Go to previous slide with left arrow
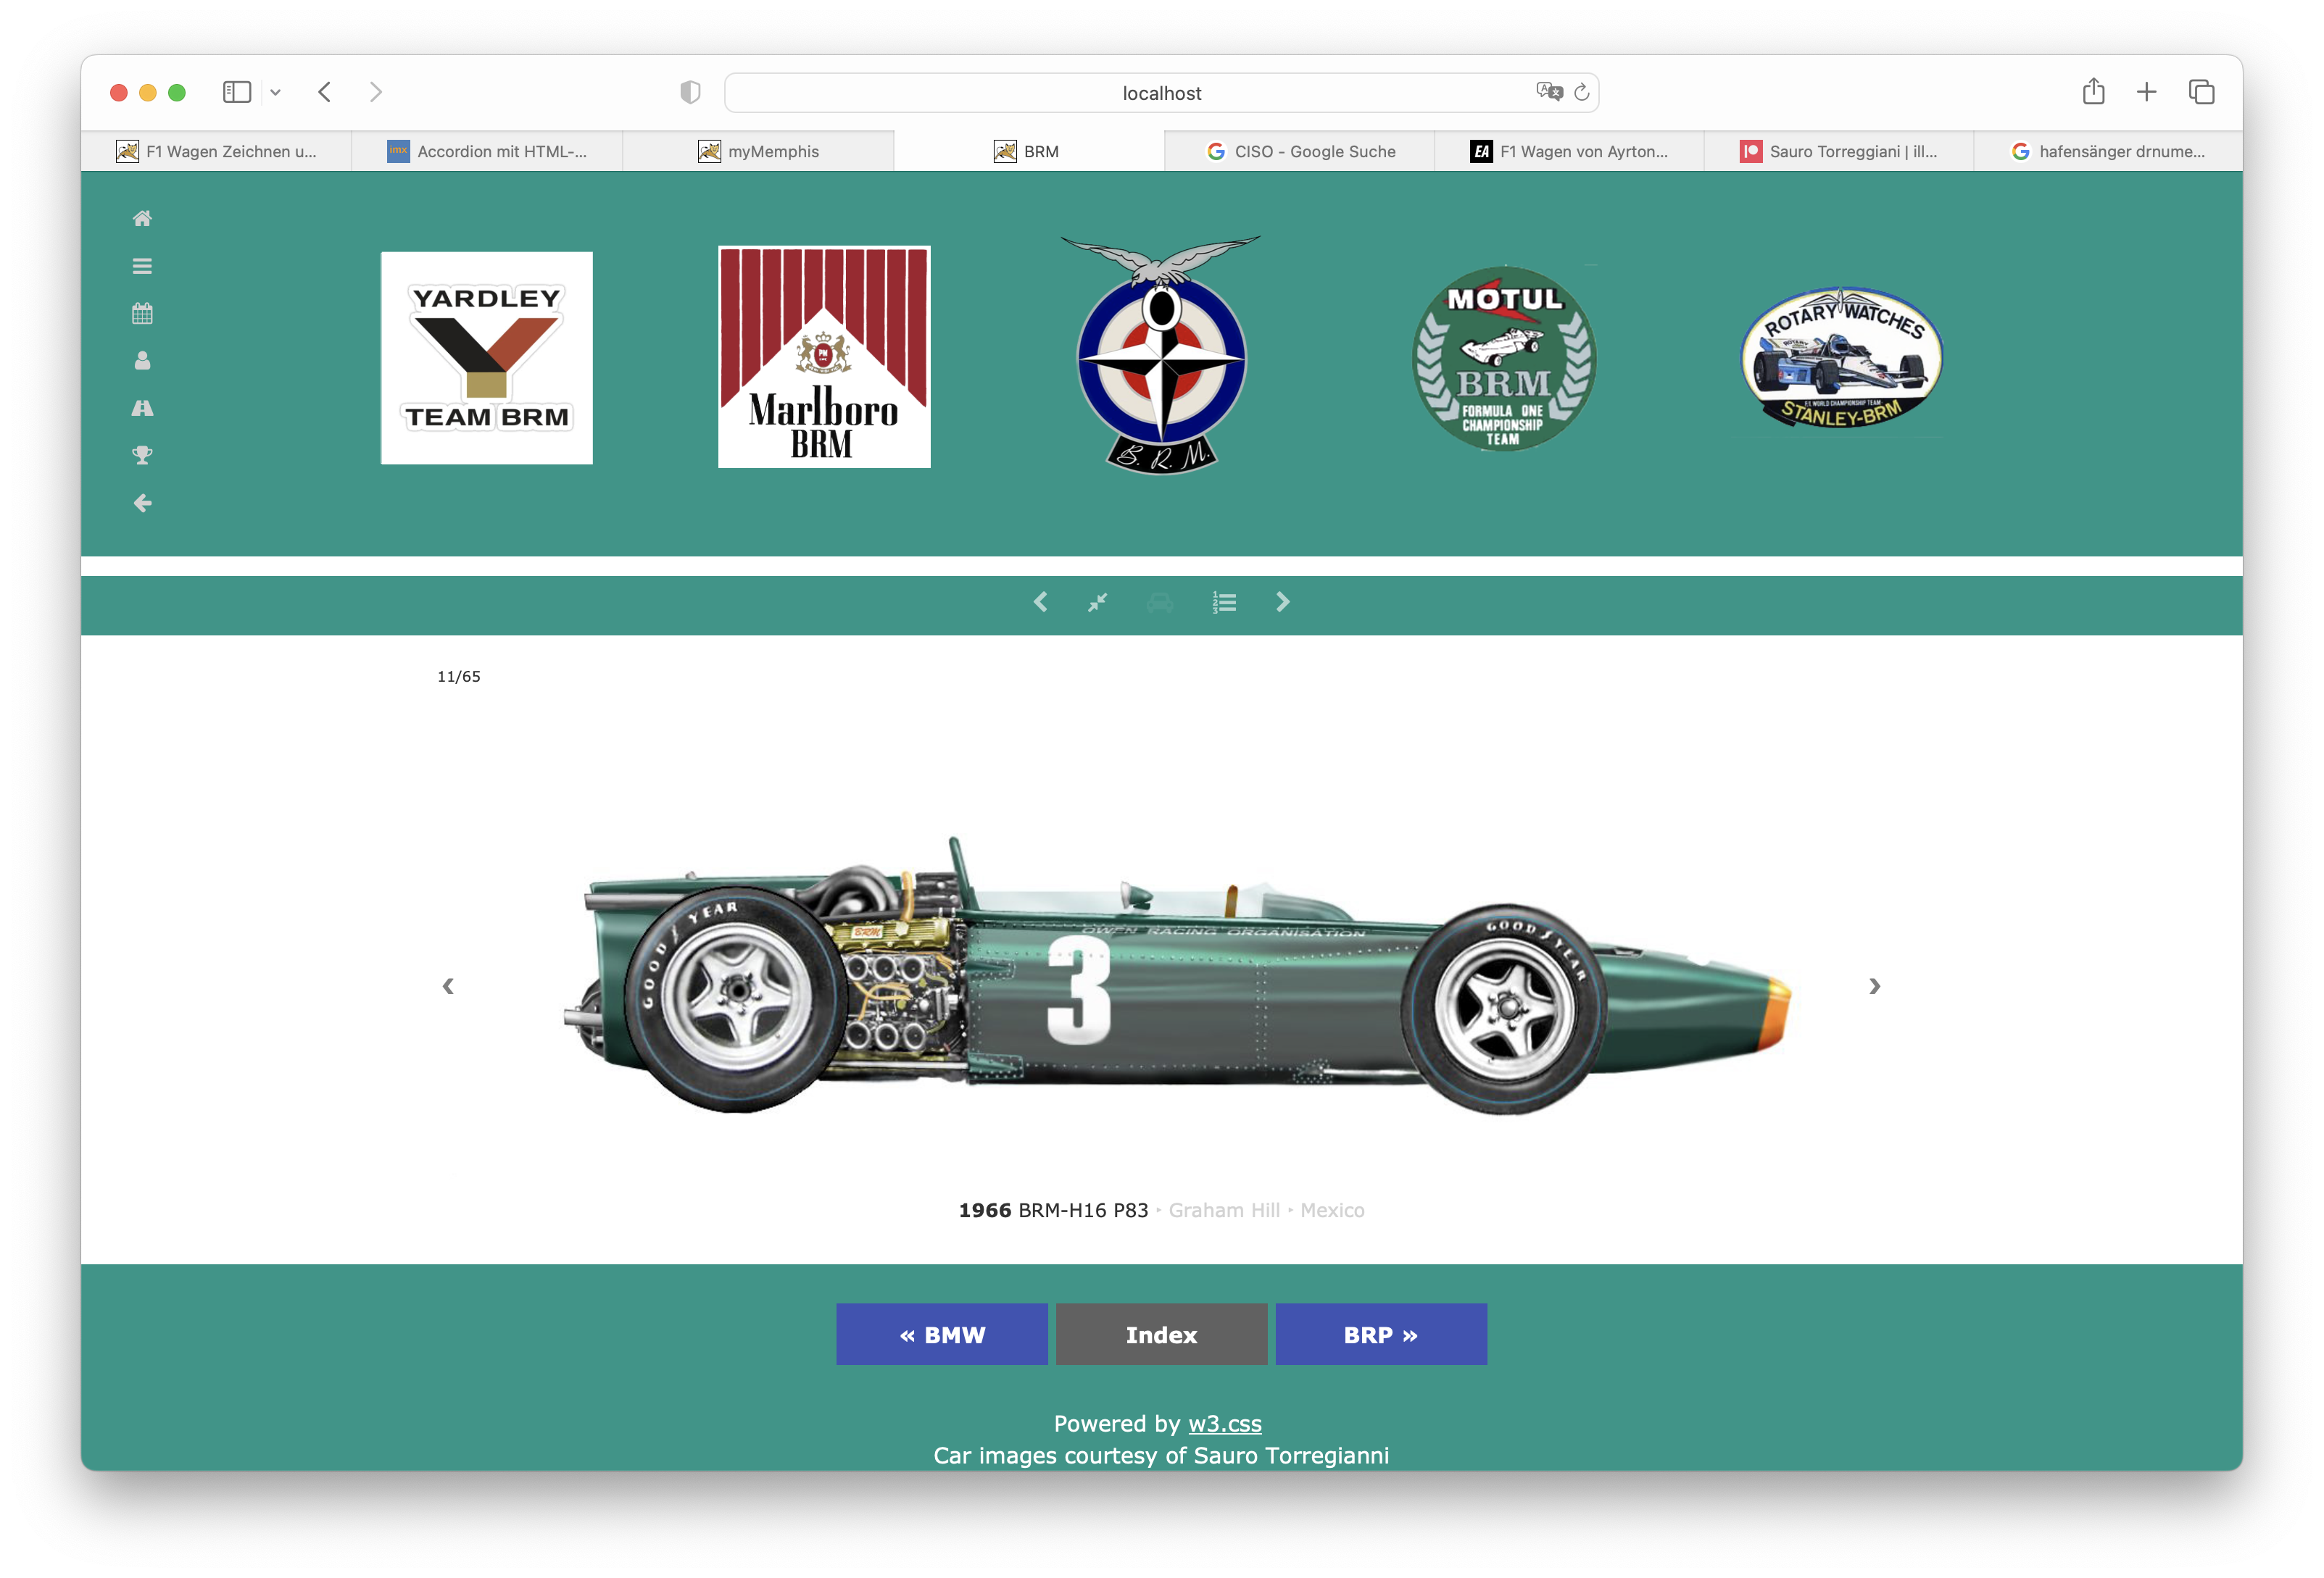 [x=448, y=986]
